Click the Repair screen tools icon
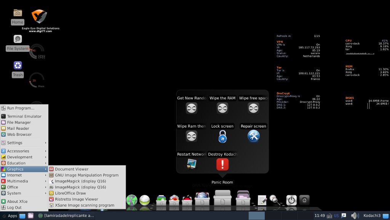The height and width of the screenshot is (220, 390). pyautogui.click(x=254, y=136)
